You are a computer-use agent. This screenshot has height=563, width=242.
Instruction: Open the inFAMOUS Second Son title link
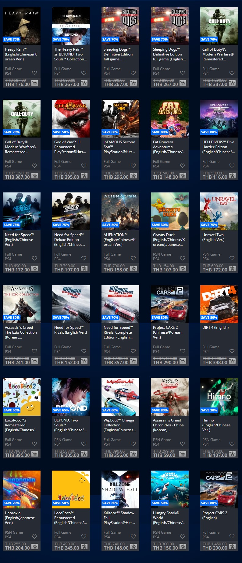pyautogui.click(x=119, y=147)
